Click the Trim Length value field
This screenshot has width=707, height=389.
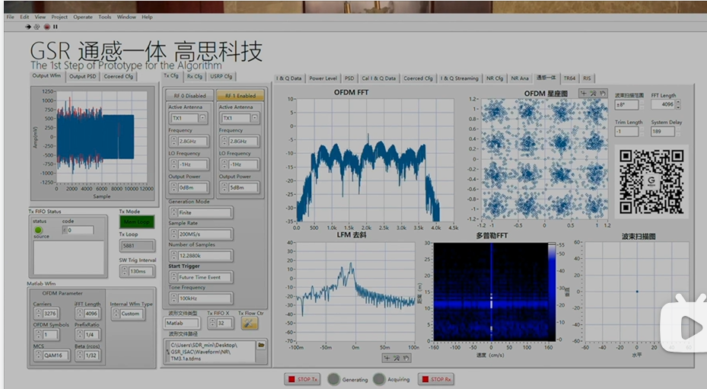click(627, 132)
